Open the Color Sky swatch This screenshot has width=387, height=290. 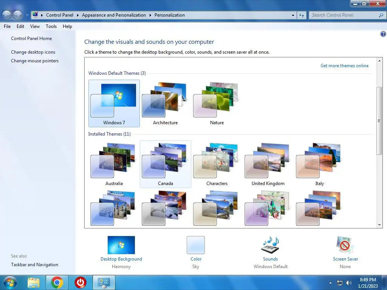pos(196,245)
